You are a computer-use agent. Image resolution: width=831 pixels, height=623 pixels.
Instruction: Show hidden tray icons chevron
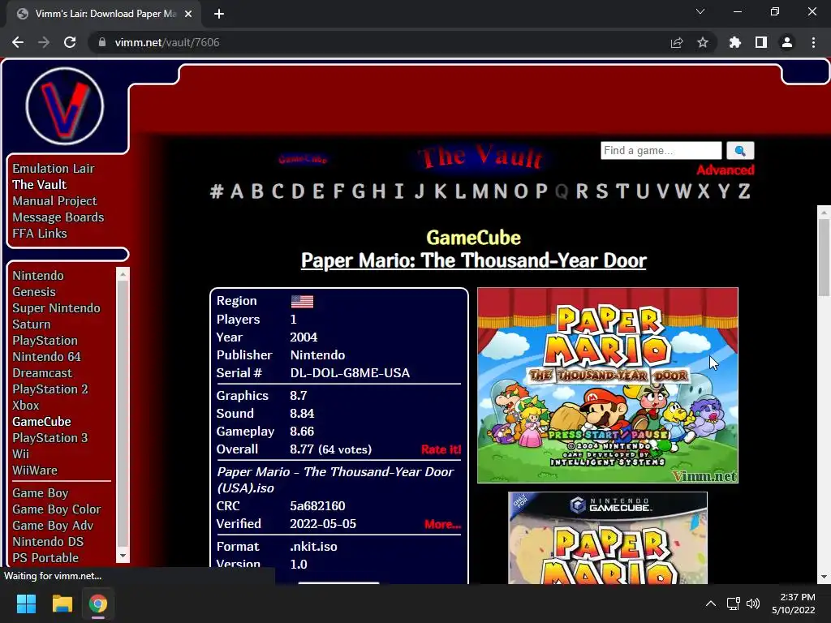pyautogui.click(x=711, y=604)
